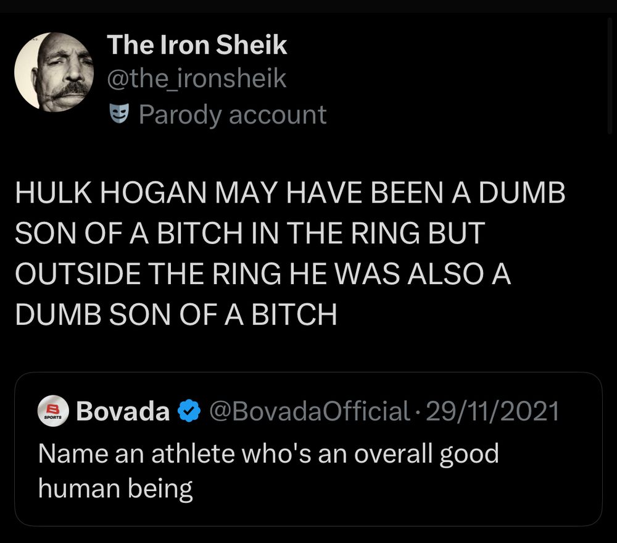Go to the @BovadaOfficial handle
Viewport: 617px width, 543px height.
click(309, 411)
